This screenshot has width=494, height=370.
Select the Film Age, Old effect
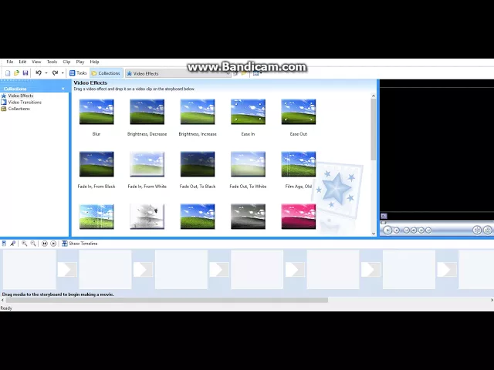pyautogui.click(x=299, y=164)
